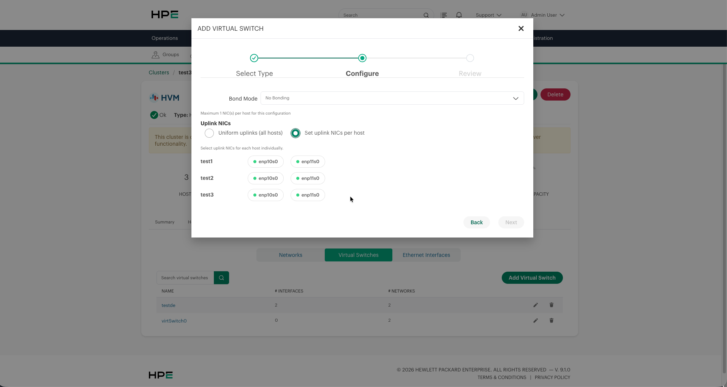
Task: Click the Back button in wizard
Action: click(476, 222)
